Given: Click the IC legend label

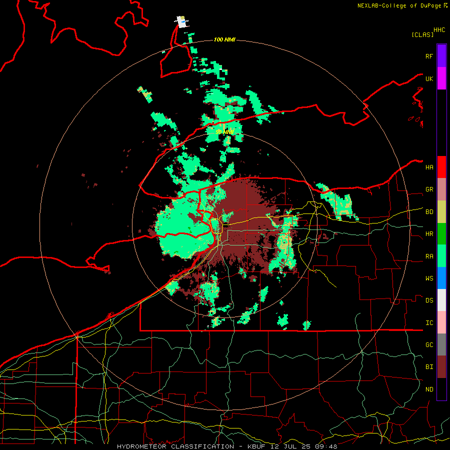Looking at the screenshot, I should coord(429,323).
